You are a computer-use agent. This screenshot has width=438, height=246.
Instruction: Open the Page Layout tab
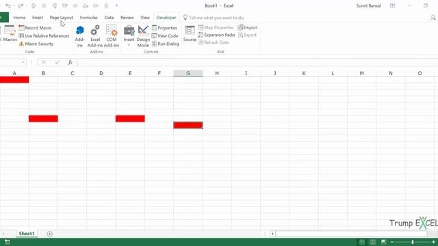(62, 17)
